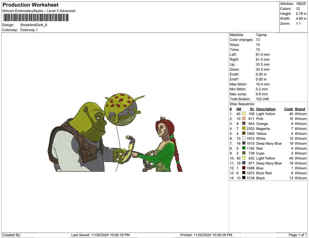
Task: Click the Colors count '12'
Action: tap(298, 9)
